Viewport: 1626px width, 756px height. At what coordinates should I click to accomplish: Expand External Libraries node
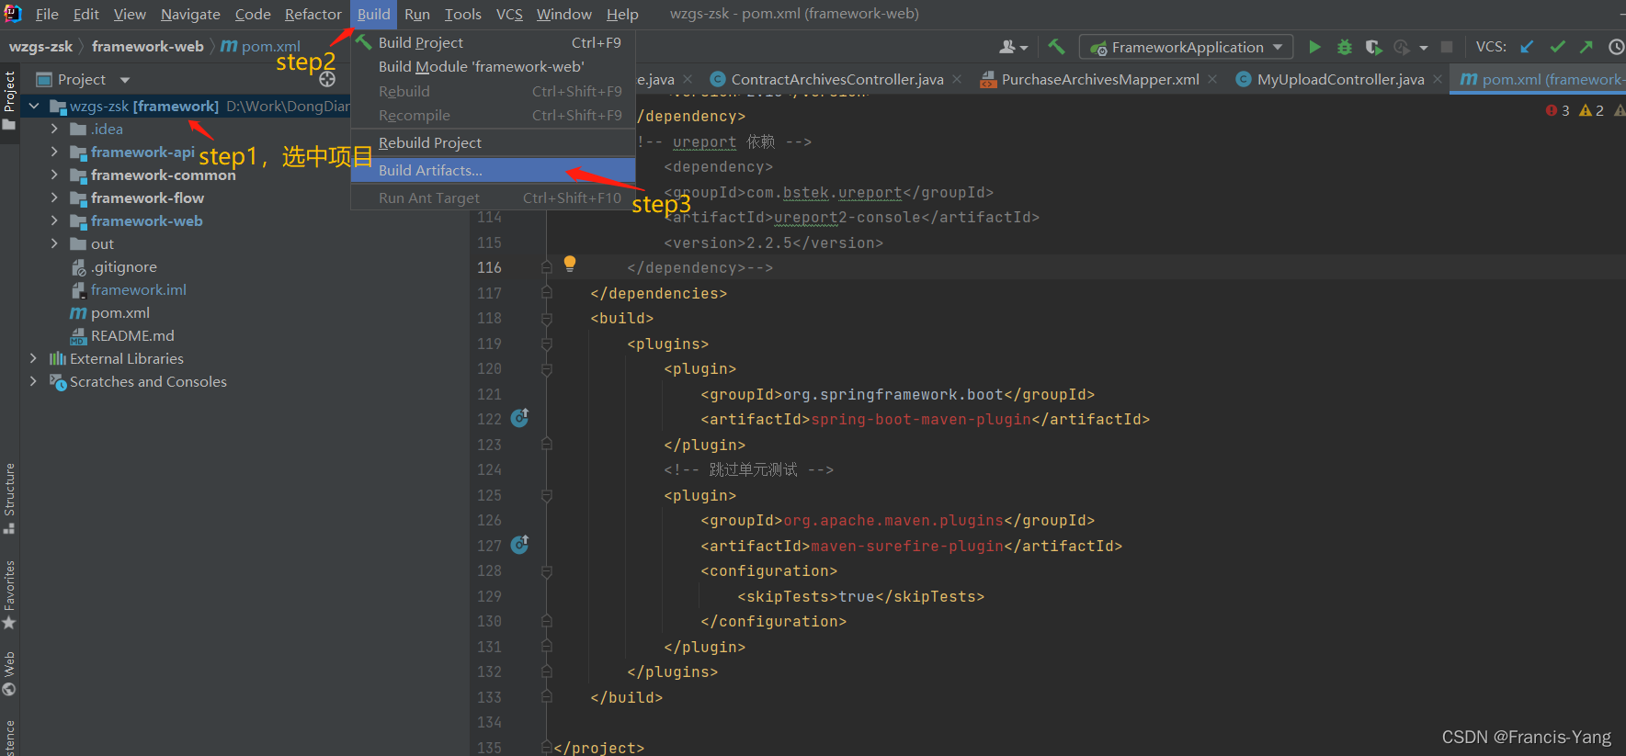click(x=34, y=358)
